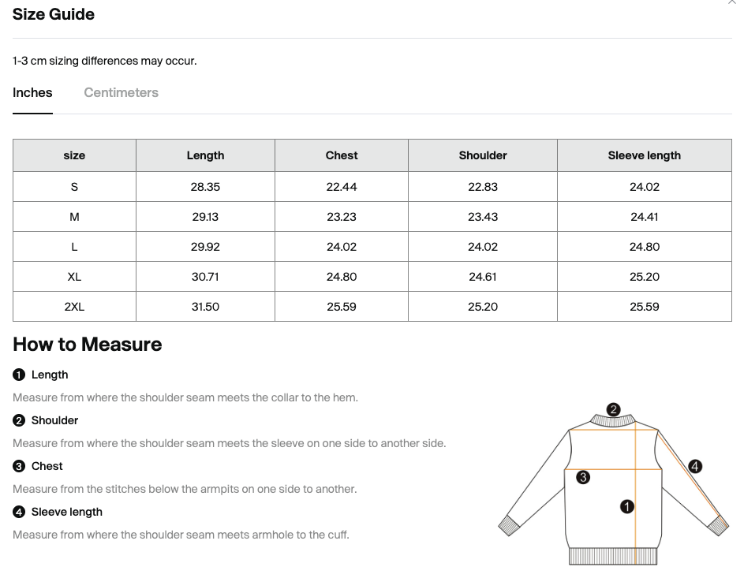Click the chest value 24.80 for XL

tap(342, 277)
